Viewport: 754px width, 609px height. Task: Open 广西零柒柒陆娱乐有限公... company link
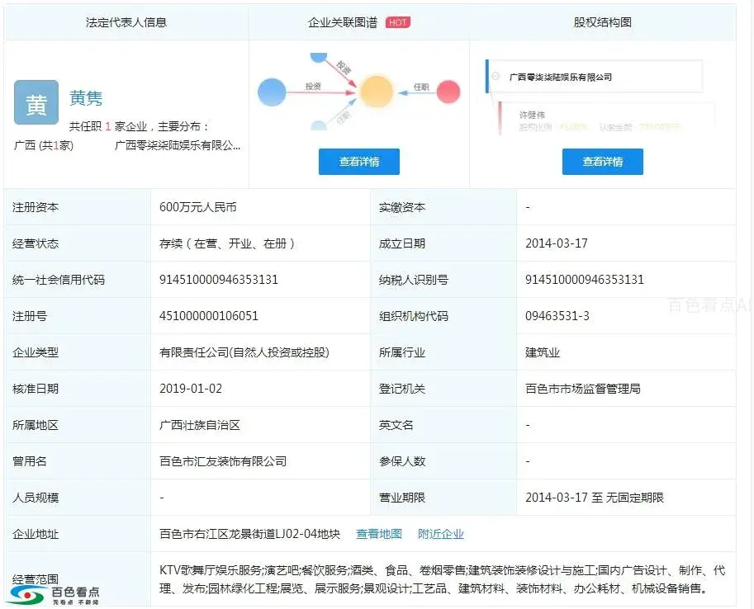(178, 145)
